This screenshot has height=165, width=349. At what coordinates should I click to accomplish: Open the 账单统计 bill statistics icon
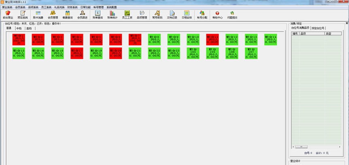(x=112, y=15)
